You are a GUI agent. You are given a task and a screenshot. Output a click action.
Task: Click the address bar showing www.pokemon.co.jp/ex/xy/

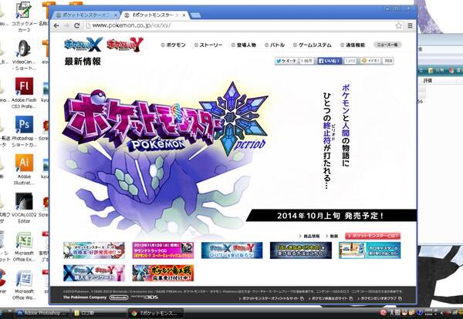[239, 25]
